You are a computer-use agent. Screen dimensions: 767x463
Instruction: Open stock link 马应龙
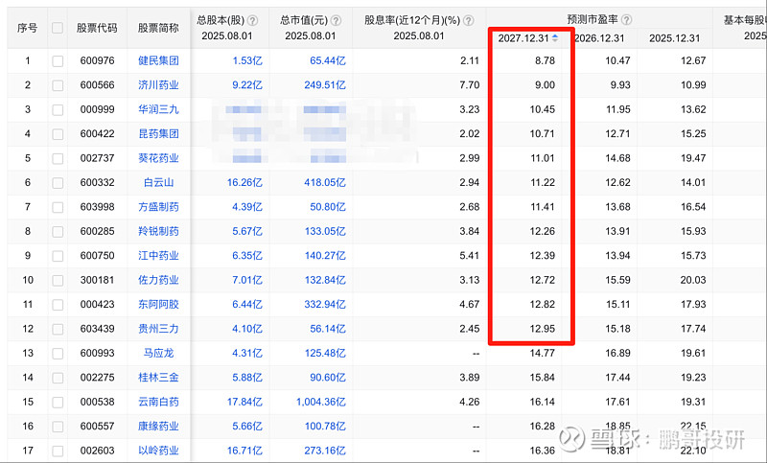[158, 353]
